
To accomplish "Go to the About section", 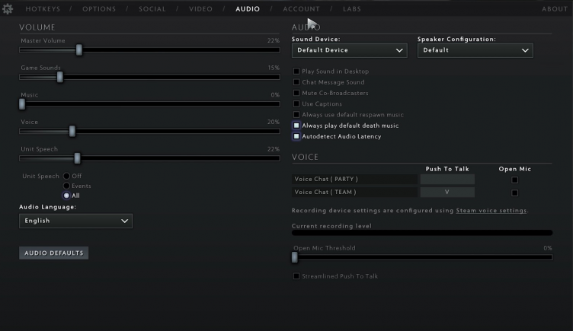I will (555, 9).
